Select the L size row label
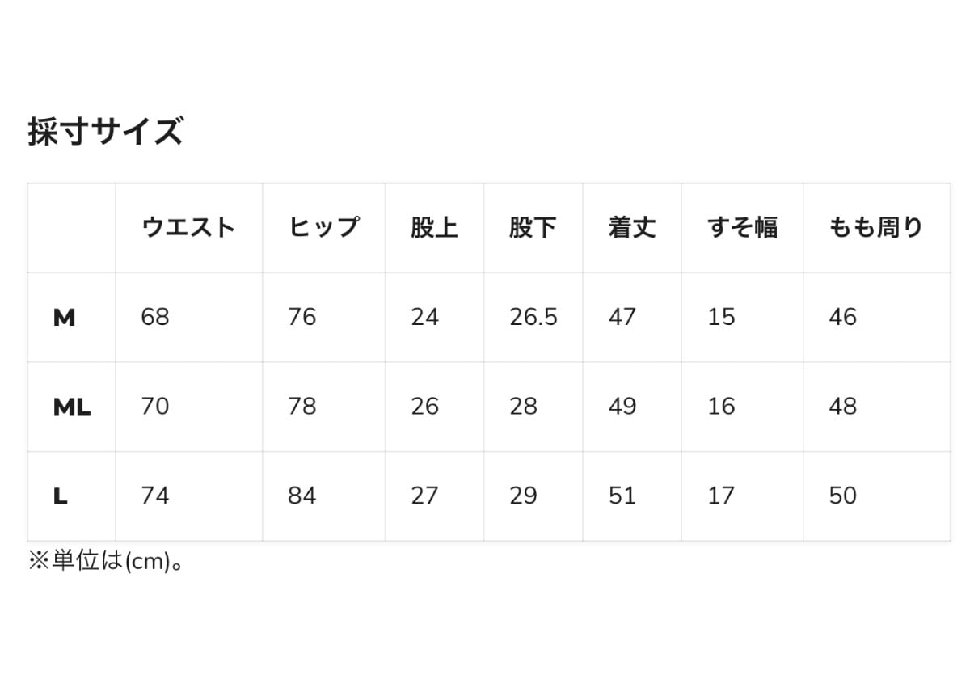The height and width of the screenshot is (675, 970). coord(60,496)
